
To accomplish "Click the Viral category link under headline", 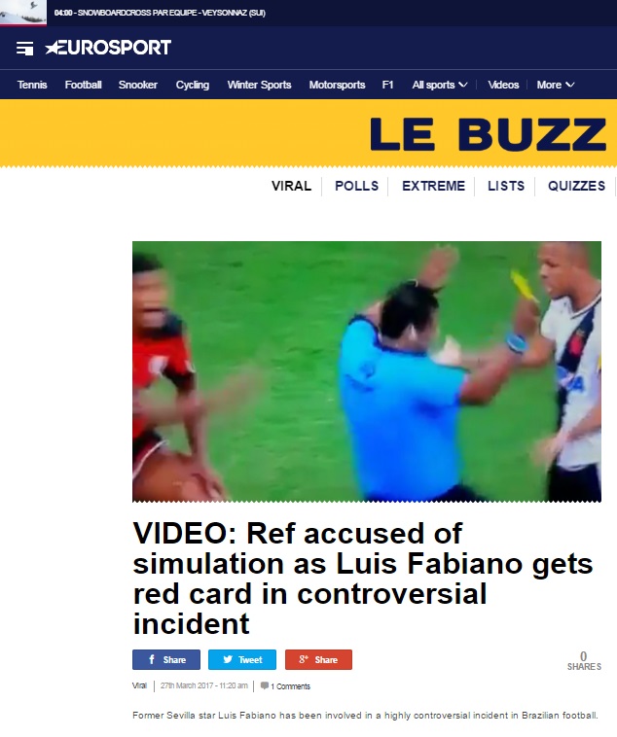I will point(139,685).
